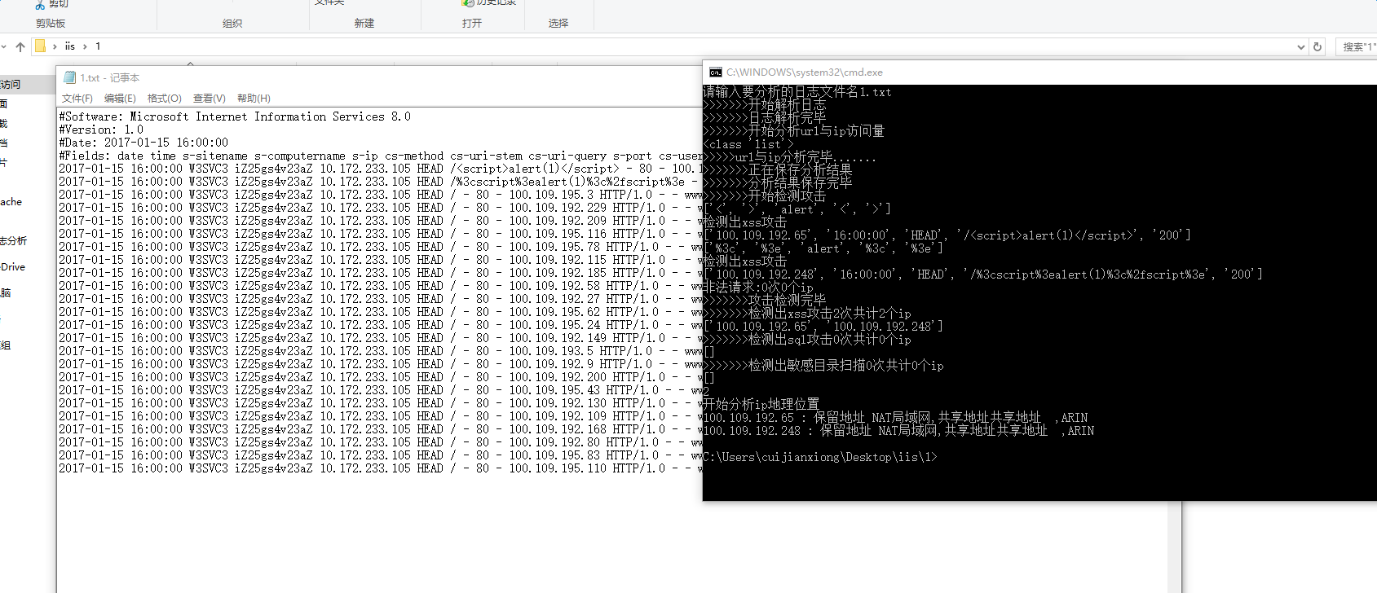Open the 文件(F) menu in Notepad
The height and width of the screenshot is (593, 1377).
point(77,98)
